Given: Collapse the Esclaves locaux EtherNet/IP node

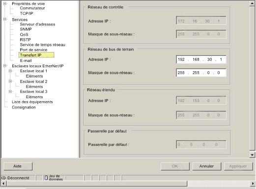Looking at the screenshot, I should (5, 66).
